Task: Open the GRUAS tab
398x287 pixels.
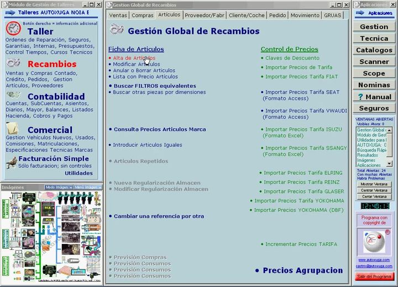Action: [x=333, y=15]
